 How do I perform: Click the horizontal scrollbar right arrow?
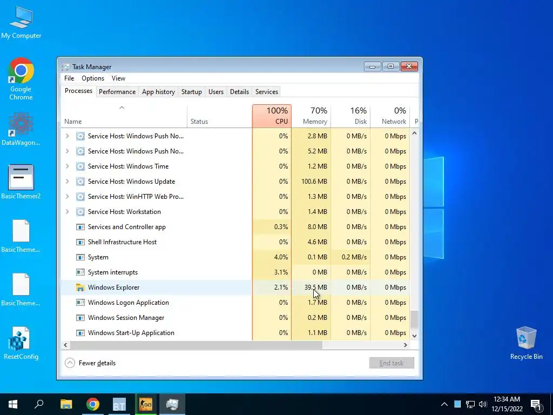406,345
